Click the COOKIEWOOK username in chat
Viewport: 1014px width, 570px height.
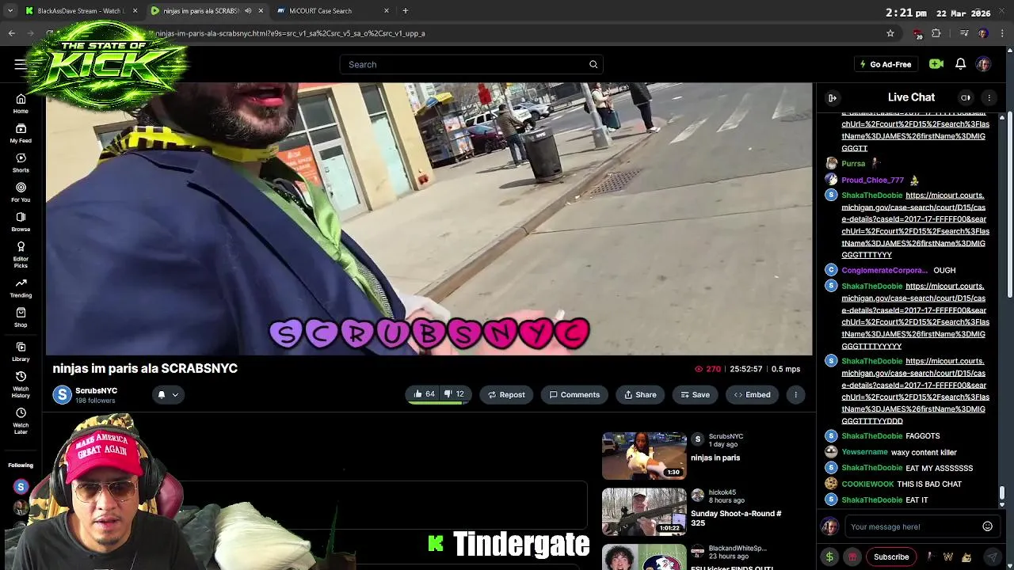[x=867, y=484]
